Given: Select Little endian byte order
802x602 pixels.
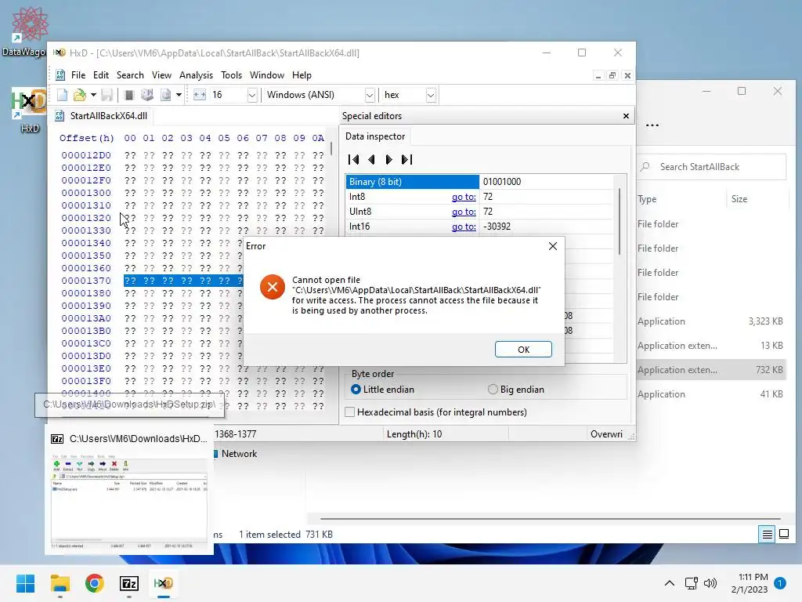Looking at the screenshot, I should click(382, 390).
